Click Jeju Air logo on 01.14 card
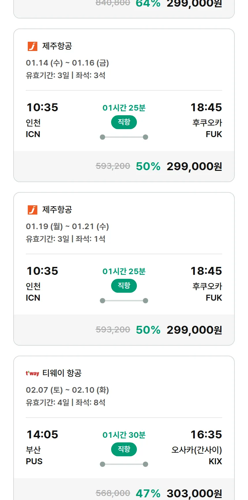The height and width of the screenshot is (500, 248). pyautogui.click(x=32, y=46)
